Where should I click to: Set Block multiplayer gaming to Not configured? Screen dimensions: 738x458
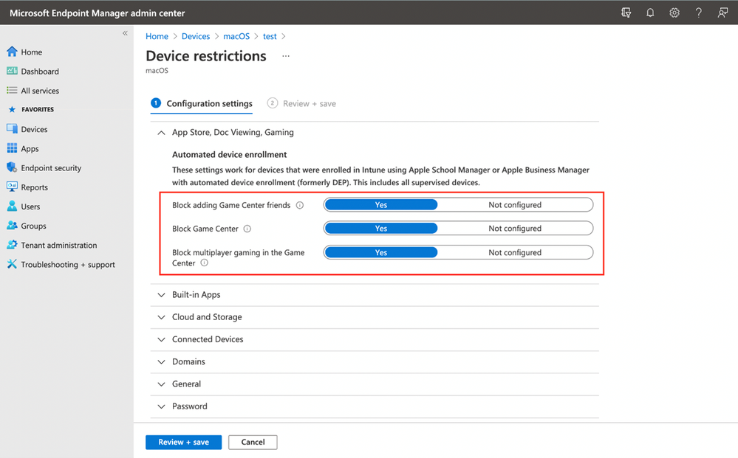[x=515, y=252]
